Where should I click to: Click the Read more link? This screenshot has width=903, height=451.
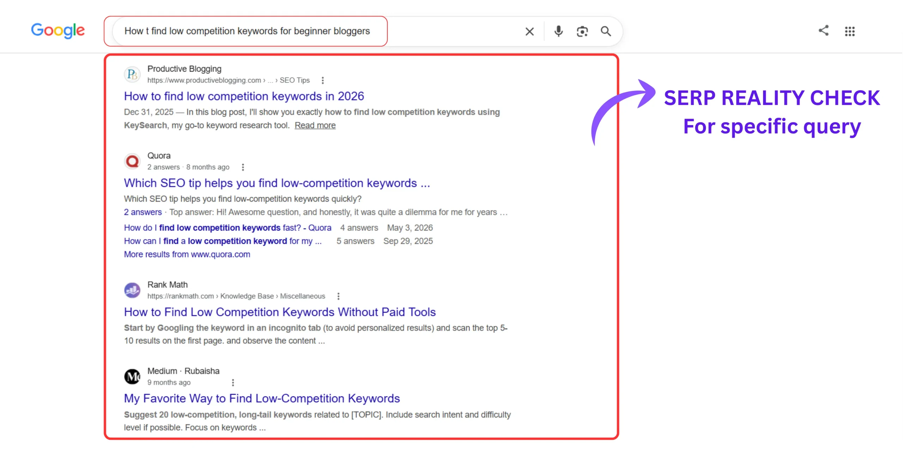click(315, 125)
